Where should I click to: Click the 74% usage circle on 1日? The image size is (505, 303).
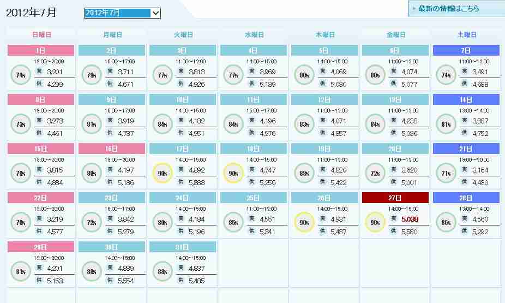(21, 75)
